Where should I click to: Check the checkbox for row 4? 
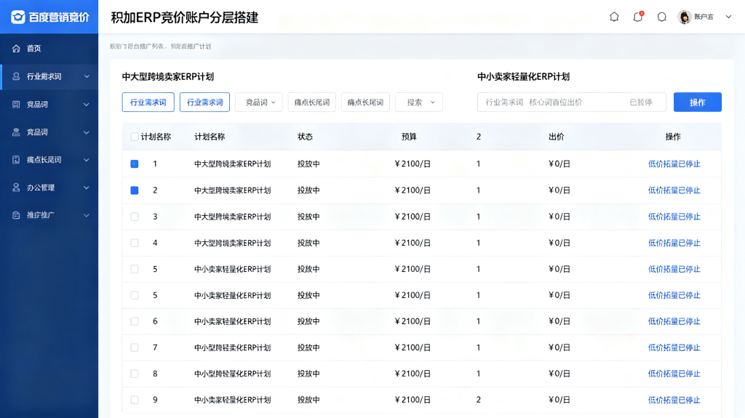135,244
